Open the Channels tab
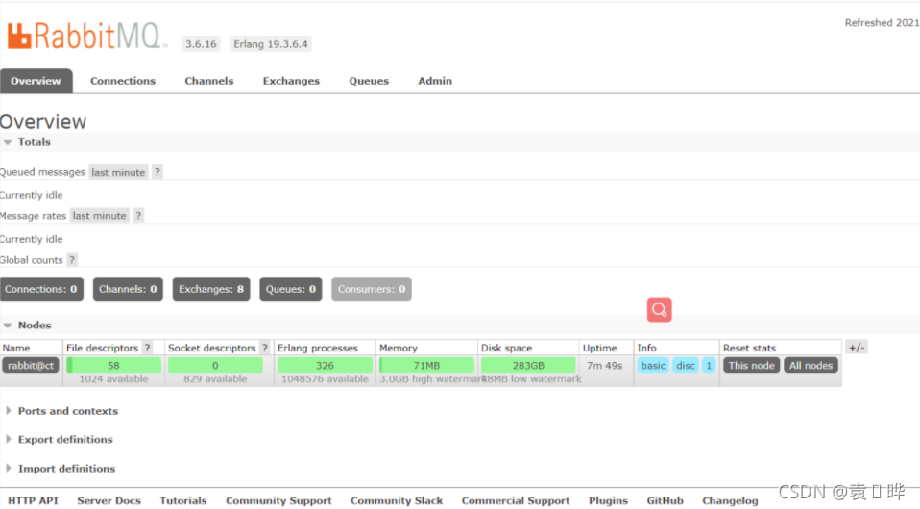This screenshot has width=920, height=509. (x=209, y=81)
